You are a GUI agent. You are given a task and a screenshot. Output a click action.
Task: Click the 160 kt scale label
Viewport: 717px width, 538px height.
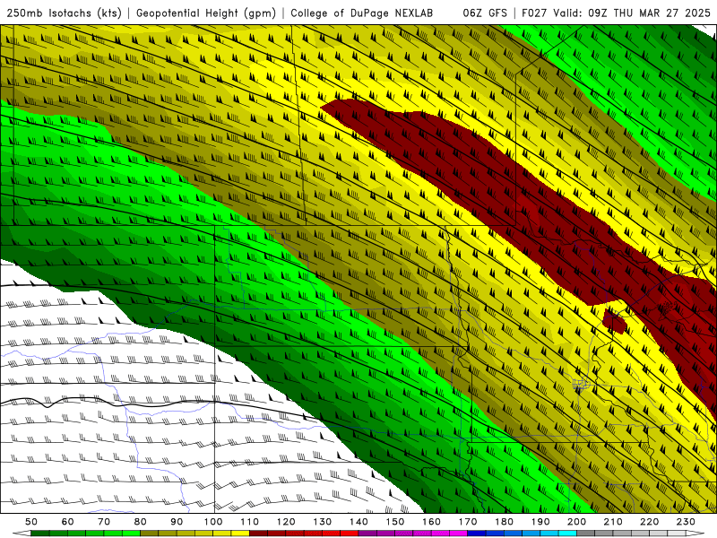pos(431,522)
